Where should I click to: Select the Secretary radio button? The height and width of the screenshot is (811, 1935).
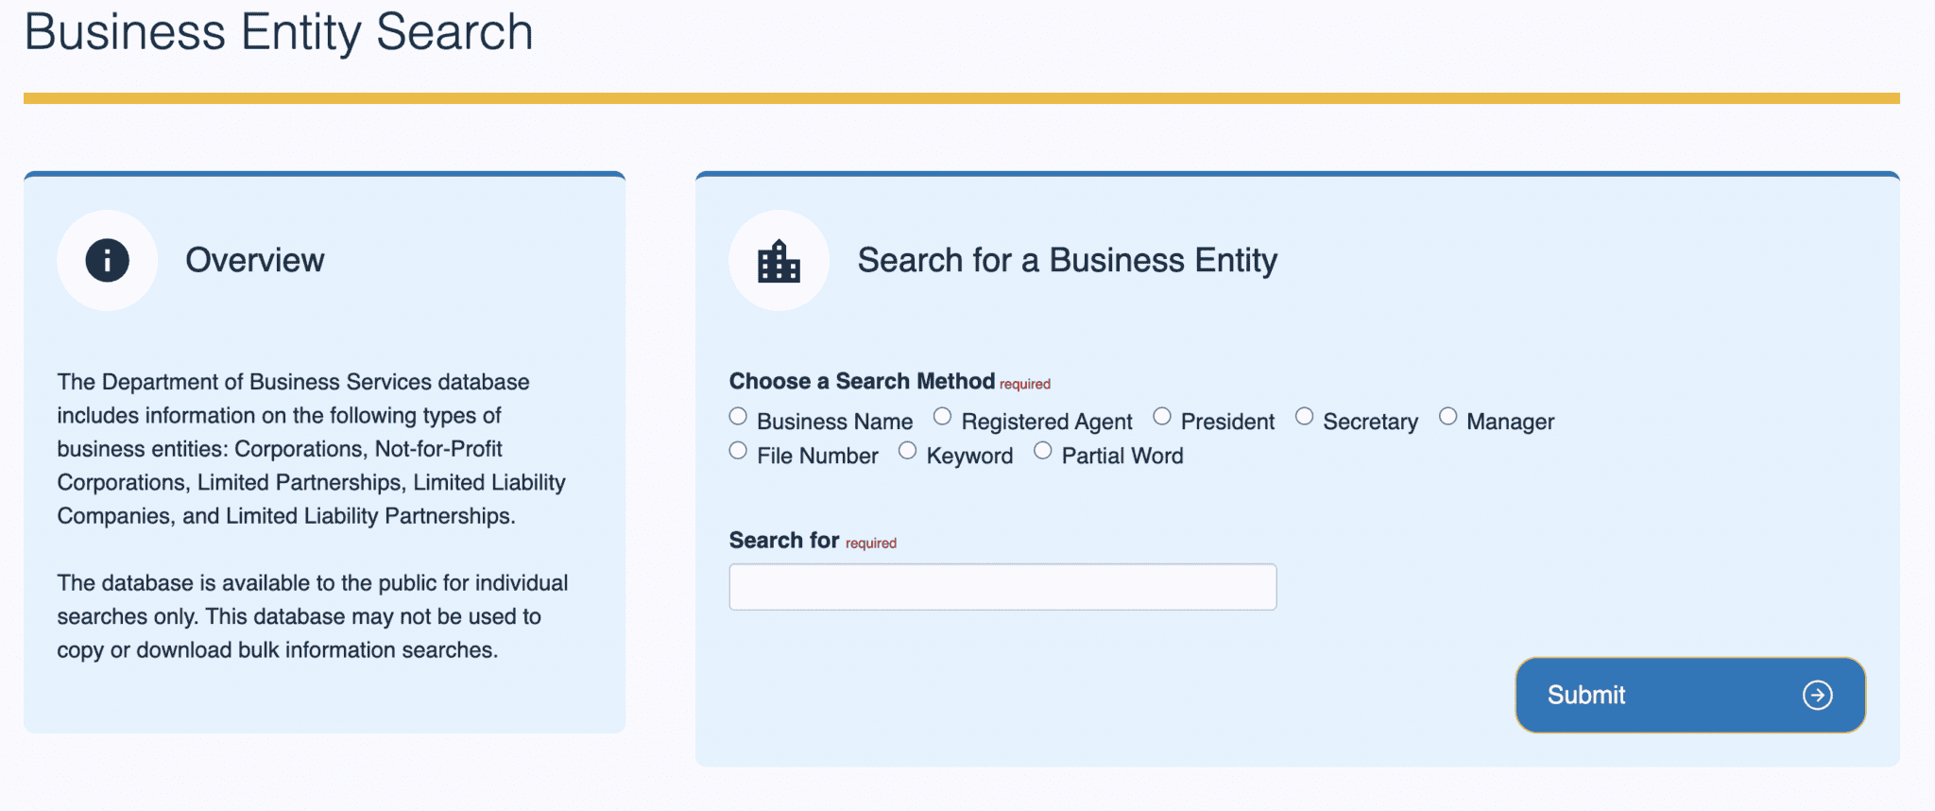tap(1304, 417)
